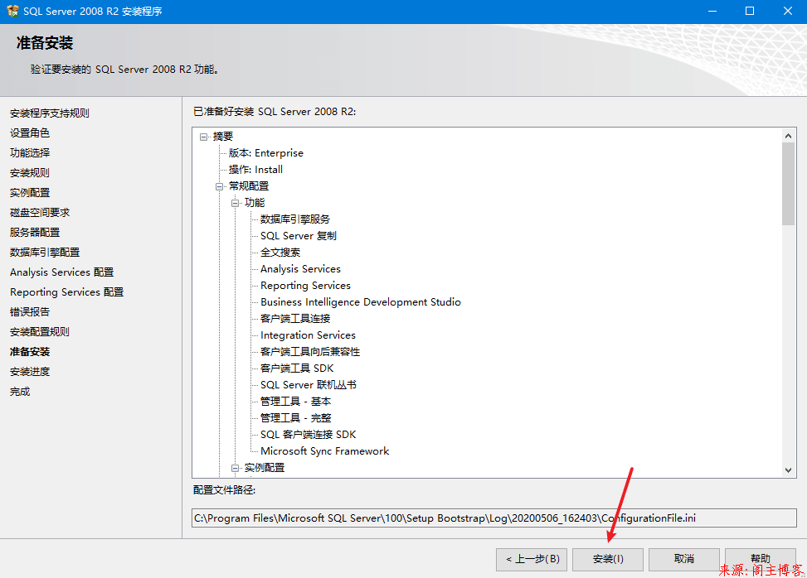The width and height of the screenshot is (807, 578).
Task: Collapse the 常规配置 tree node
Action: [219, 186]
